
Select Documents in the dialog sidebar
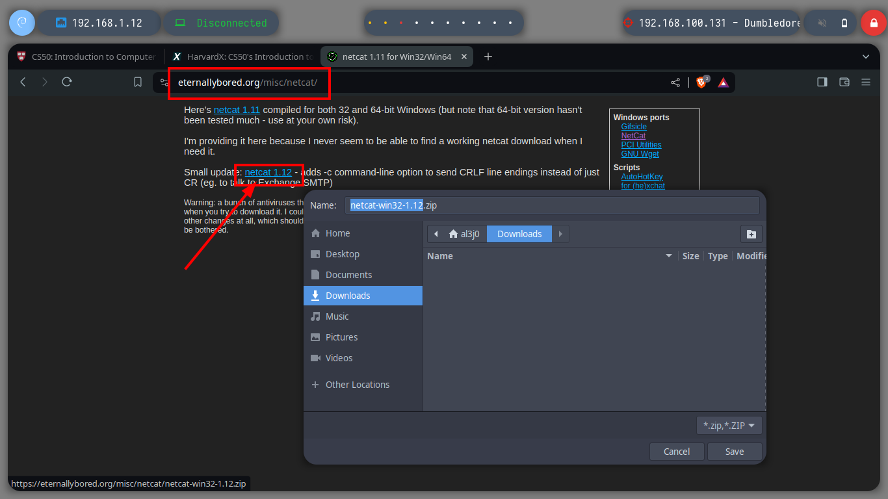(x=363, y=275)
